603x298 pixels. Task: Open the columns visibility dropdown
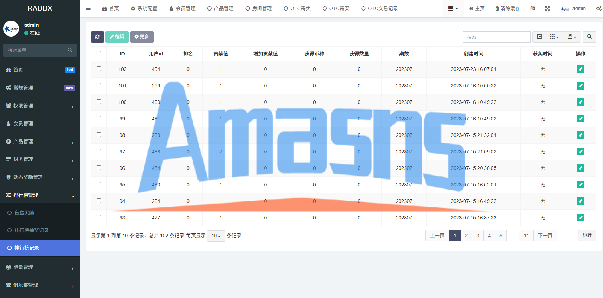[554, 37]
